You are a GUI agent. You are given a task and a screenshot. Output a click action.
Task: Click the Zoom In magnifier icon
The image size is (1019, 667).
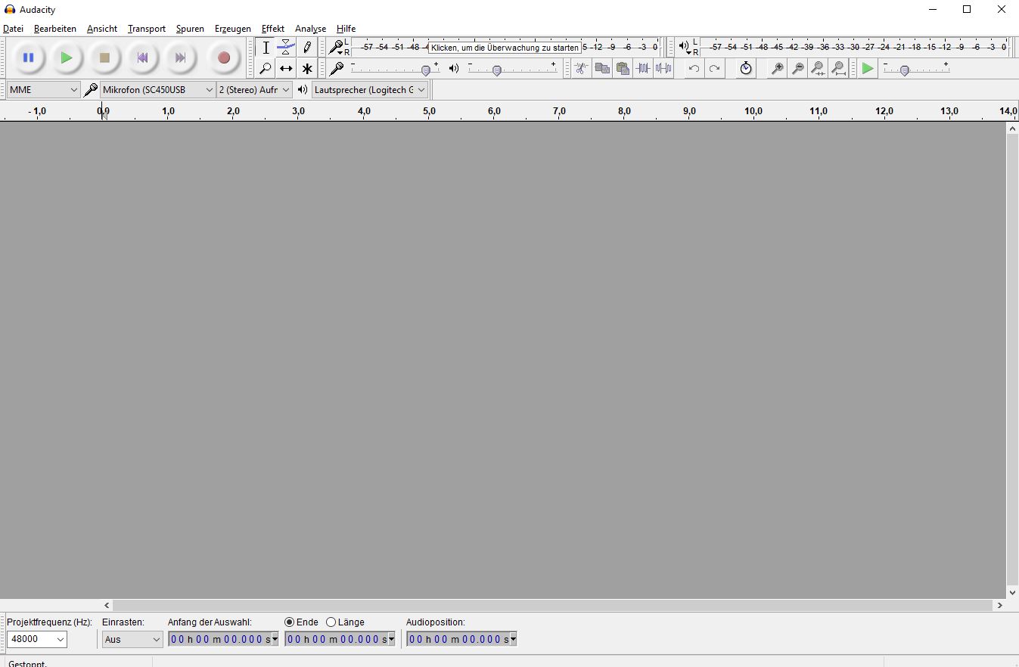(777, 69)
